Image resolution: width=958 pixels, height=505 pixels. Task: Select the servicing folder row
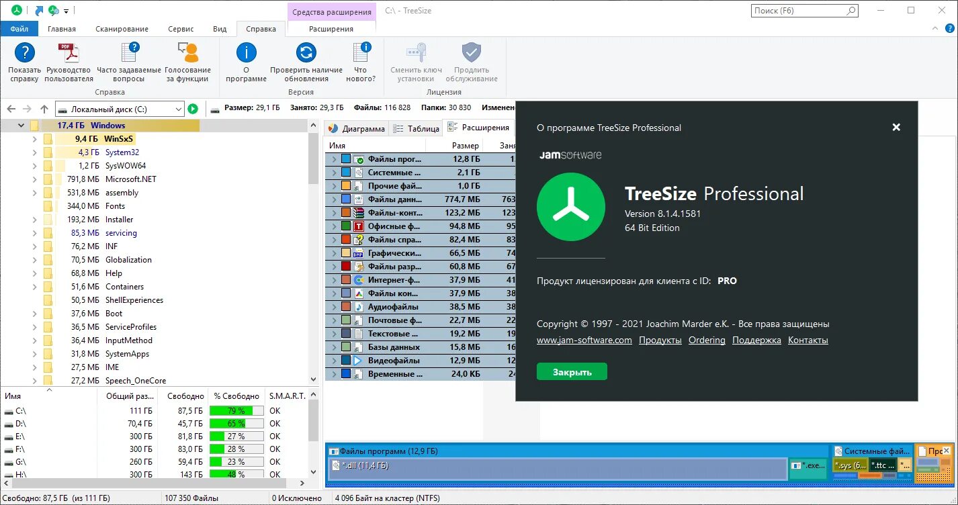pyautogui.click(x=155, y=233)
